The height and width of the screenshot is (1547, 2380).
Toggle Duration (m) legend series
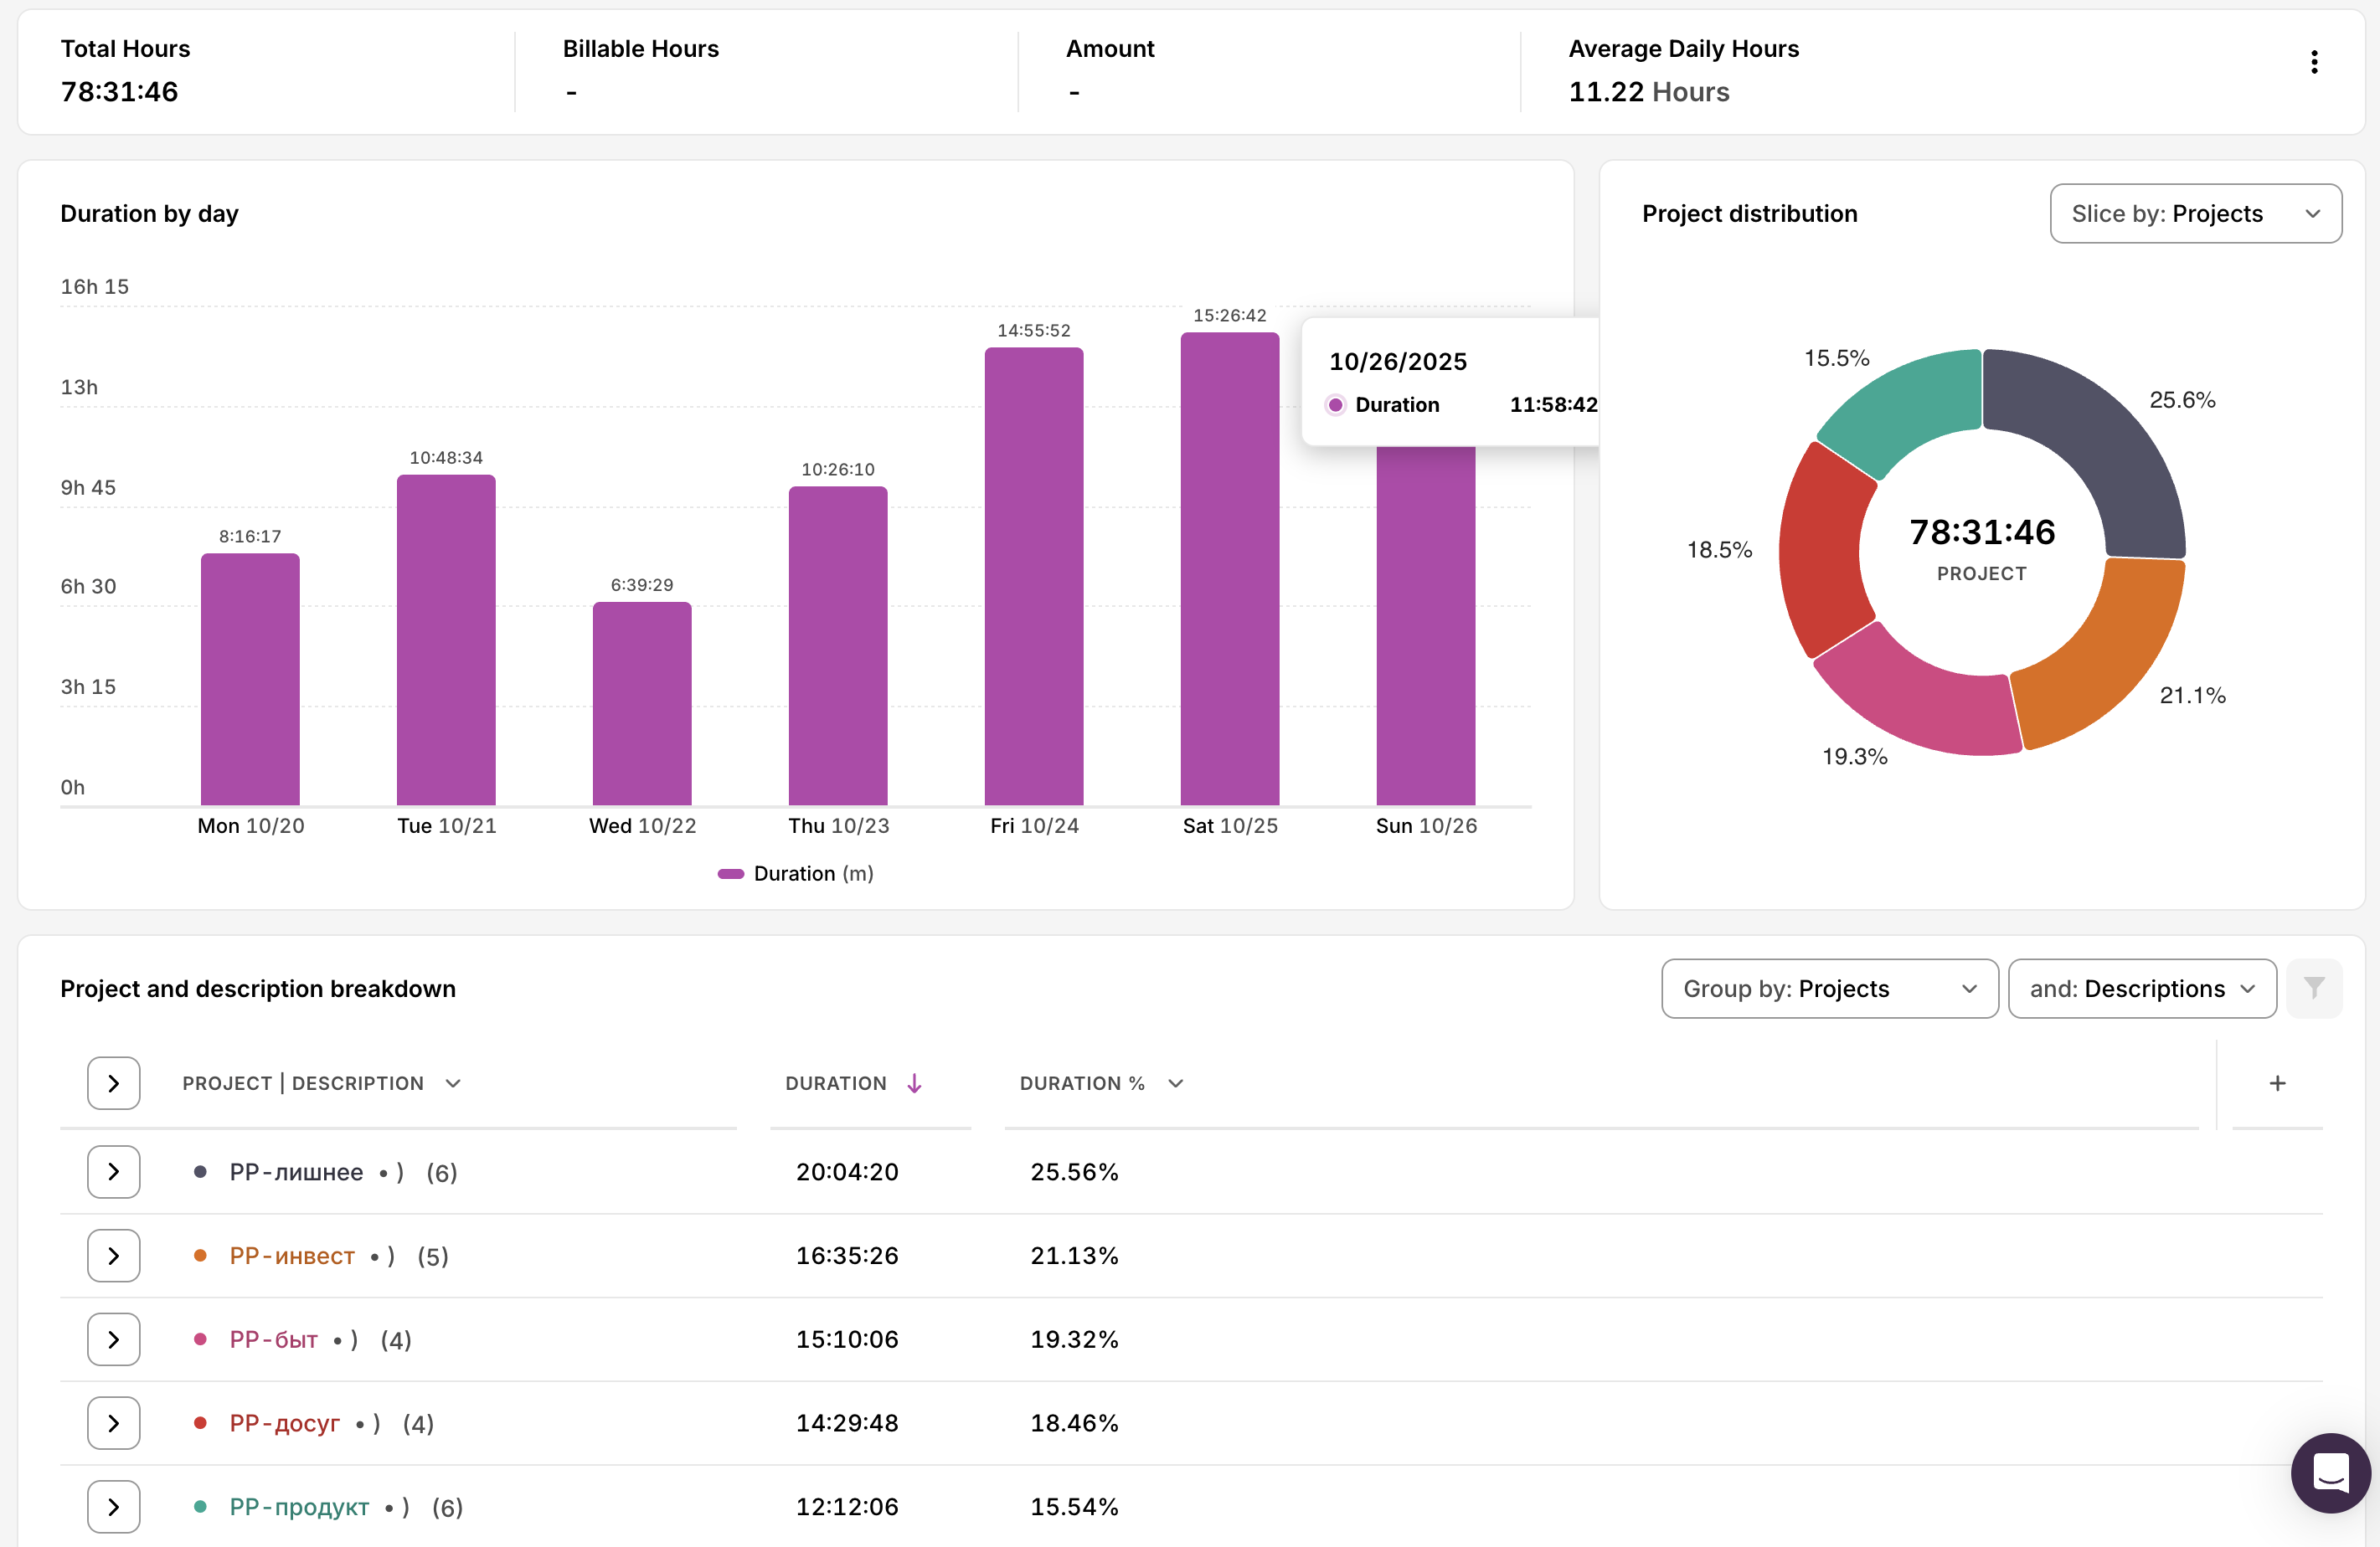[795, 873]
